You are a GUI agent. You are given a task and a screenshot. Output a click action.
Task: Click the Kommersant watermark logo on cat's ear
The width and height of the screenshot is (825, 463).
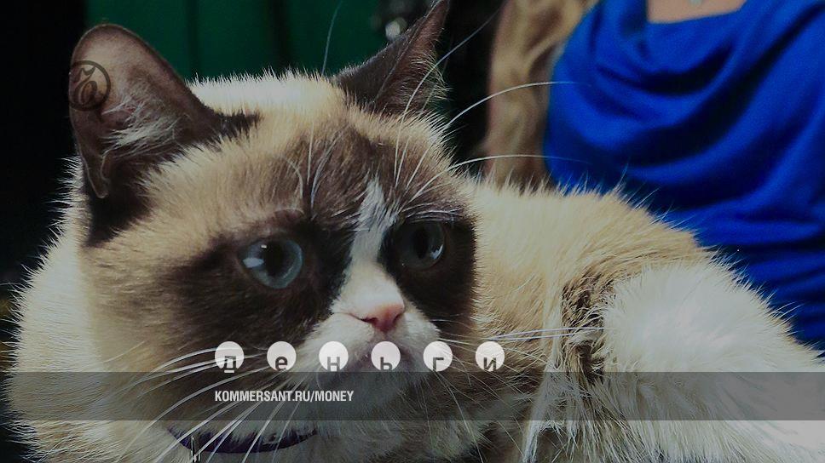click(x=89, y=85)
